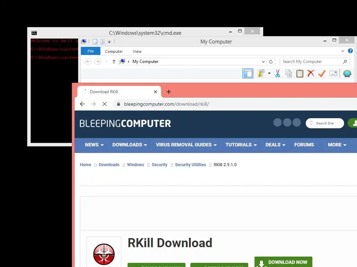The height and width of the screenshot is (267, 357).
Task: Follow the Downloads breadcrumb link
Action: tap(109, 164)
